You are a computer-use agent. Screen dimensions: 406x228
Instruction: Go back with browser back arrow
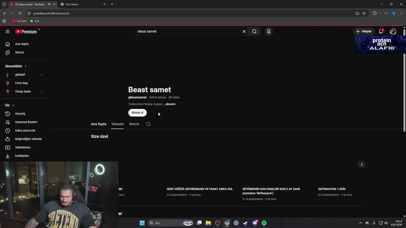point(4,13)
